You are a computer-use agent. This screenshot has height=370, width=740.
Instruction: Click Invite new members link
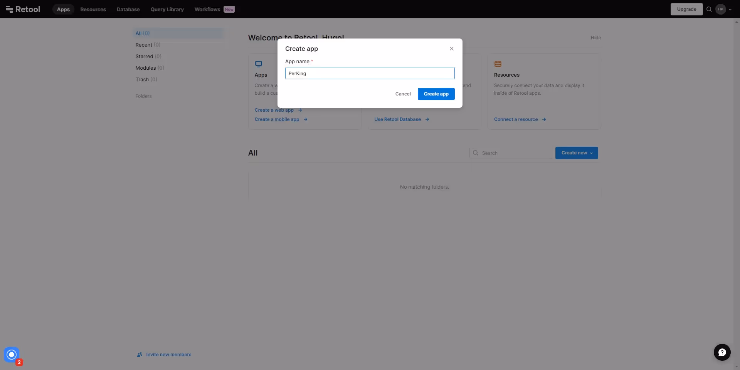[168, 355]
